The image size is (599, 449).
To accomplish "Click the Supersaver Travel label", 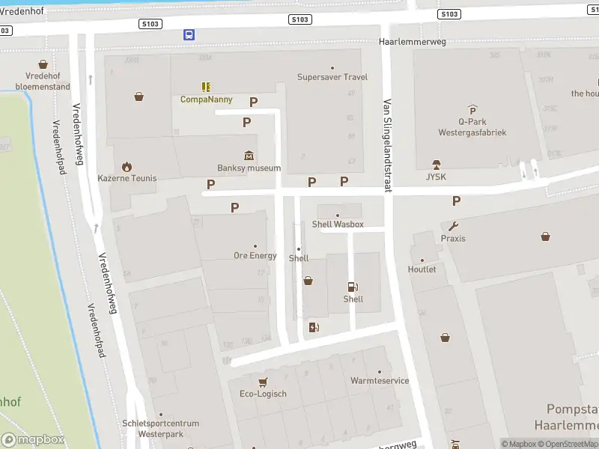I will pyautogui.click(x=332, y=77).
